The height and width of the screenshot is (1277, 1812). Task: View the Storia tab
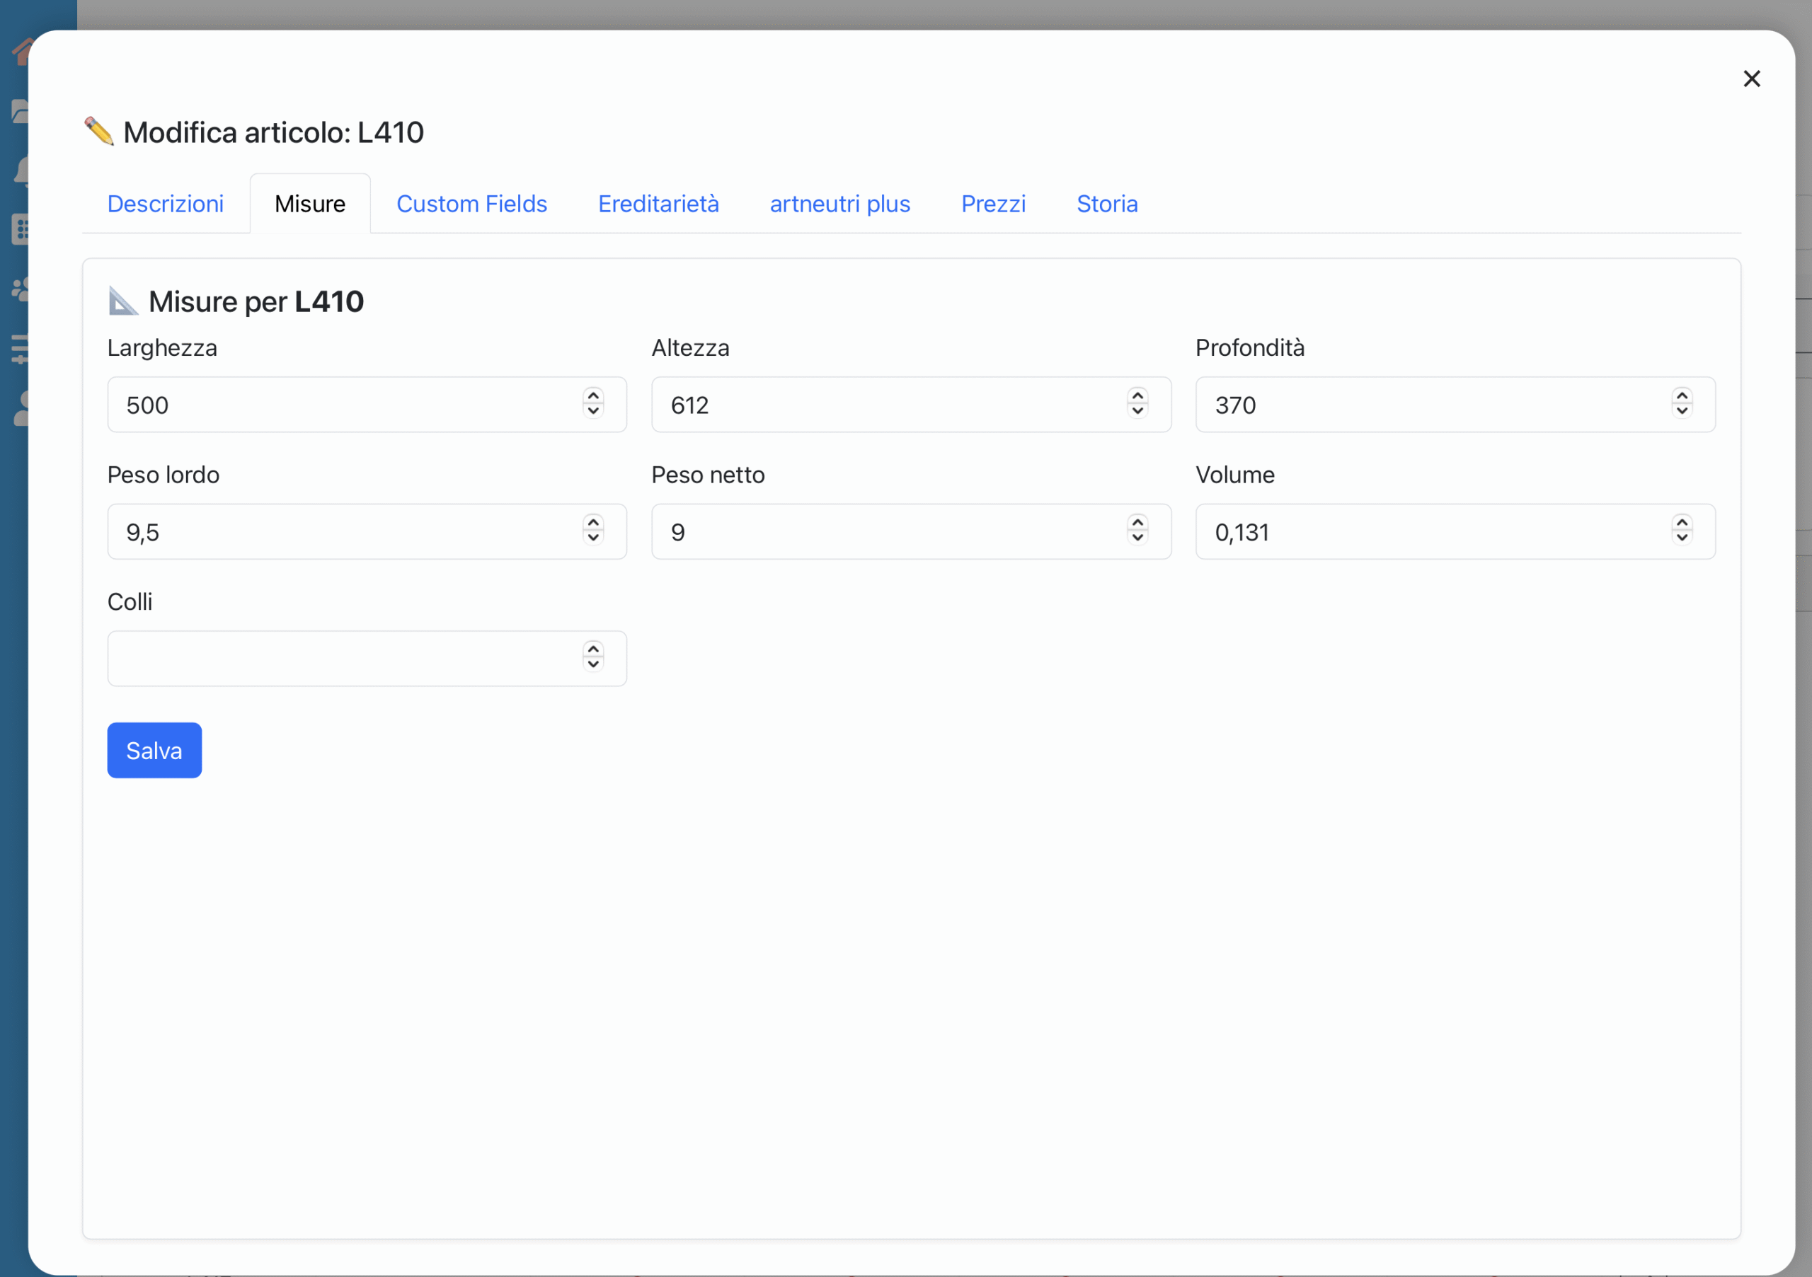coord(1106,204)
